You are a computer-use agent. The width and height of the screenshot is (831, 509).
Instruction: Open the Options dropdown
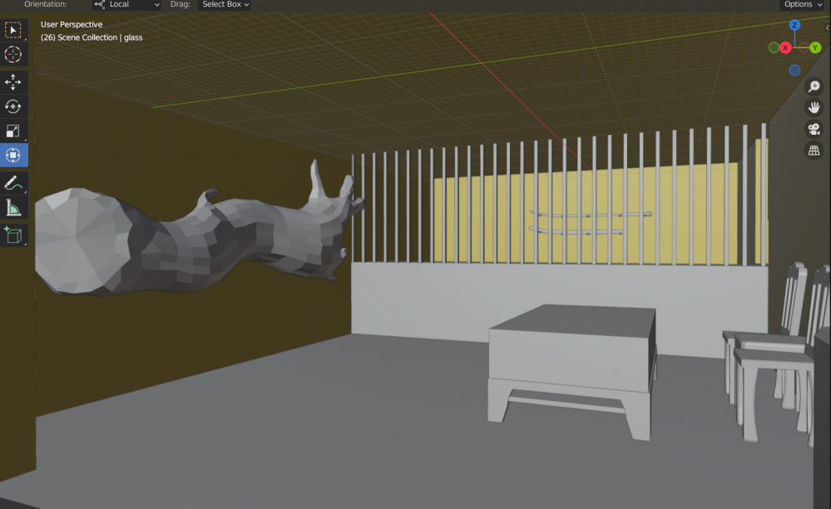click(803, 4)
